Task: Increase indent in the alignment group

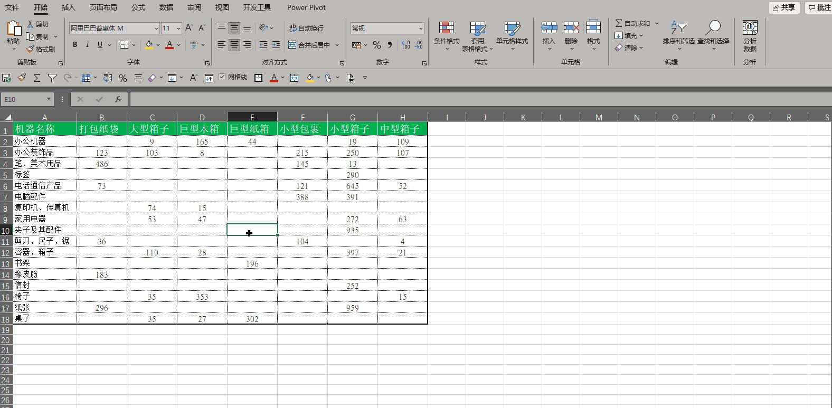Action: pos(276,45)
